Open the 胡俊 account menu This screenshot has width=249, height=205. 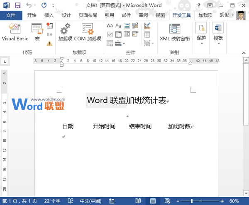[x=227, y=15]
